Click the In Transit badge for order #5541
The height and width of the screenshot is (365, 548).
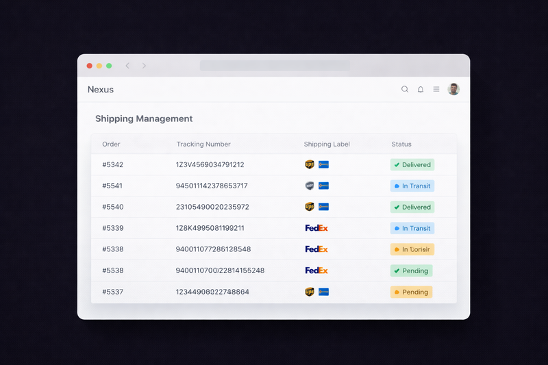coord(412,186)
